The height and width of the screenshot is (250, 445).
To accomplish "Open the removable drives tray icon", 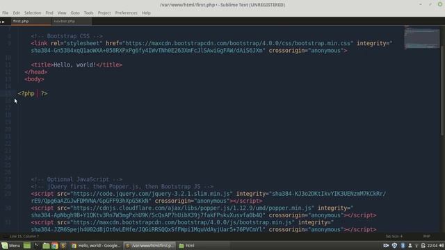I will point(423,245).
